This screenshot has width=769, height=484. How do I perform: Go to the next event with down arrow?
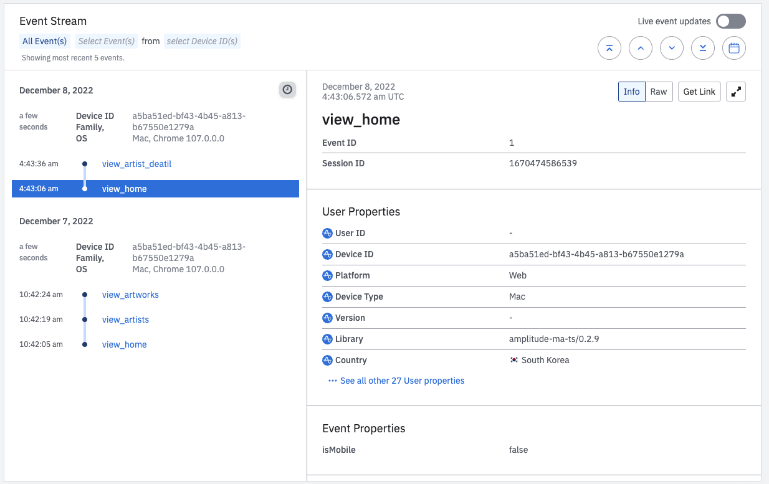tap(671, 48)
